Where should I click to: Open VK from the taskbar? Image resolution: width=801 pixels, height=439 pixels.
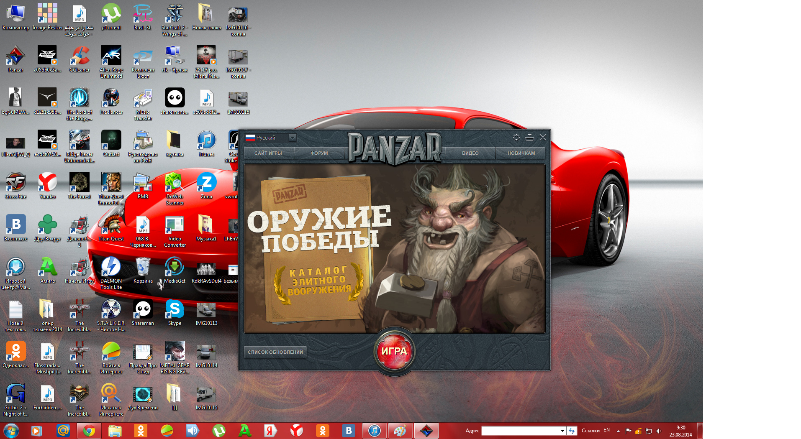click(x=348, y=431)
